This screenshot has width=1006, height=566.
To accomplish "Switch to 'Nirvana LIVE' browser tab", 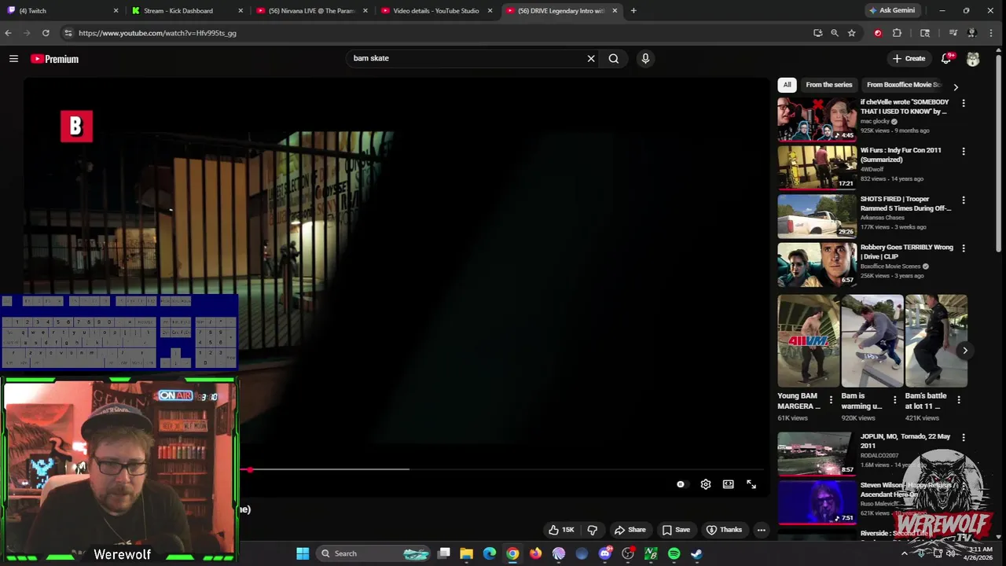I will pos(311,11).
